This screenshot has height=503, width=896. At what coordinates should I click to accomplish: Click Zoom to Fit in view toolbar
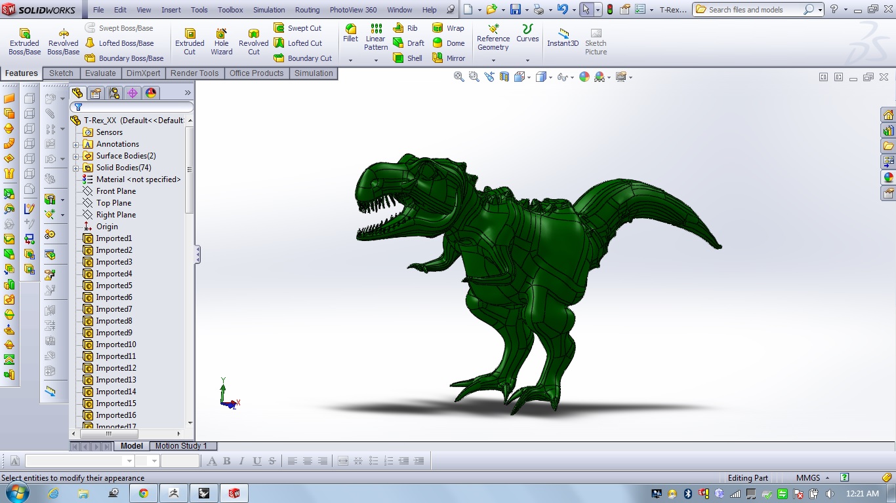pos(459,77)
